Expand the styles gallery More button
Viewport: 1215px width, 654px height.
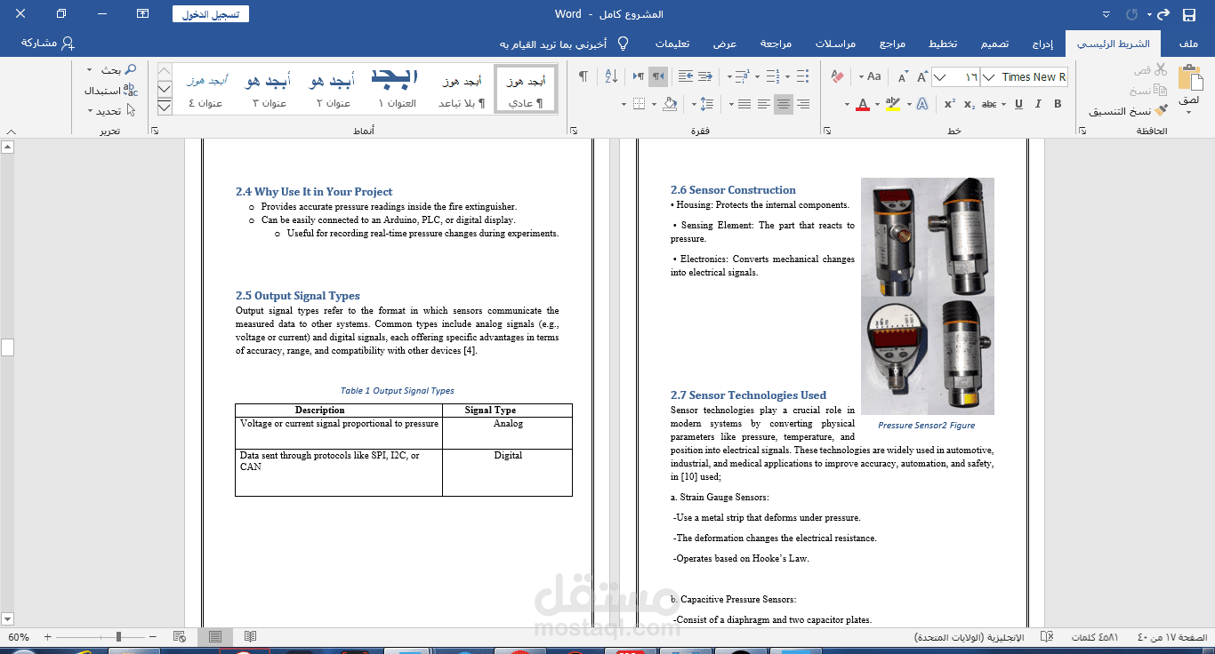(x=165, y=107)
